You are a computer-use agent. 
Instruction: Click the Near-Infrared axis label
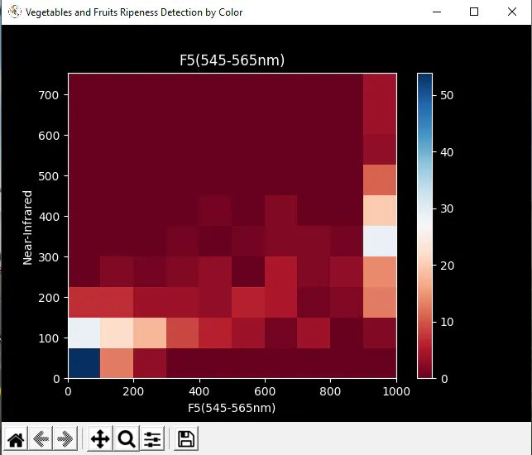click(x=27, y=227)
